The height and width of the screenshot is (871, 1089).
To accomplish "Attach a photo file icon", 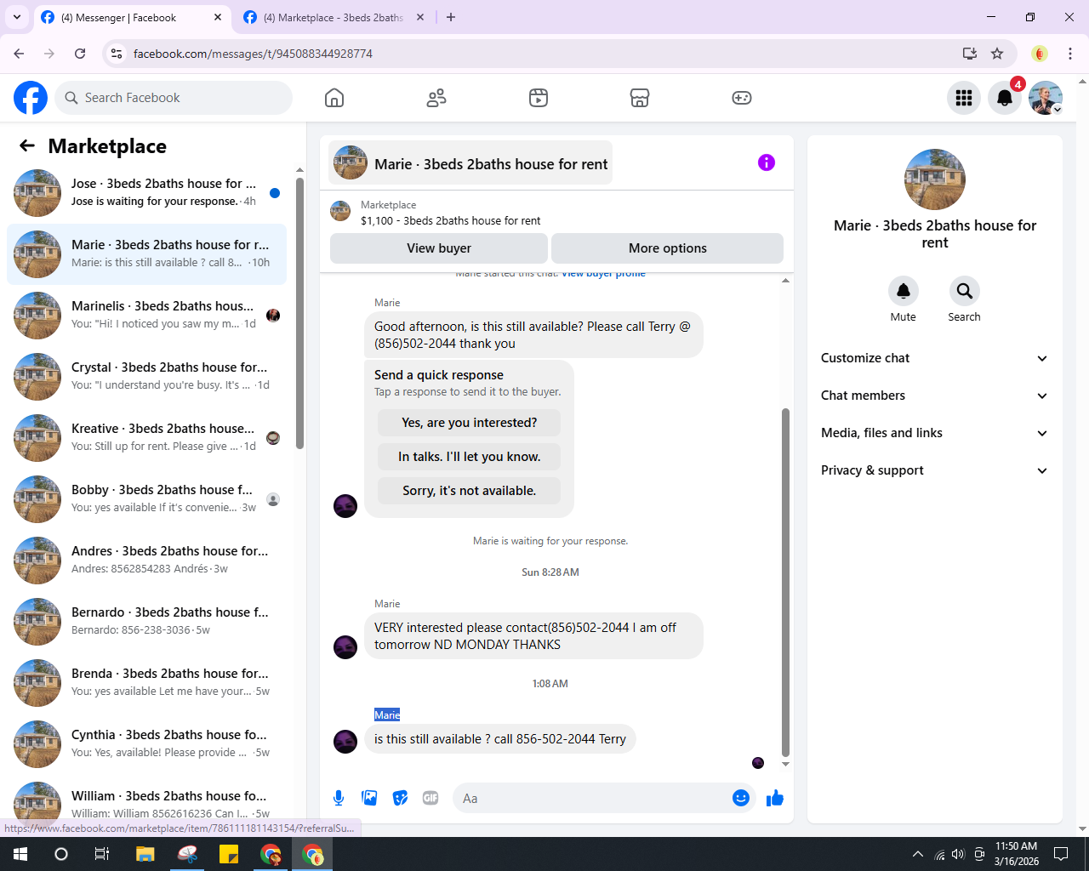I will 369,798.
